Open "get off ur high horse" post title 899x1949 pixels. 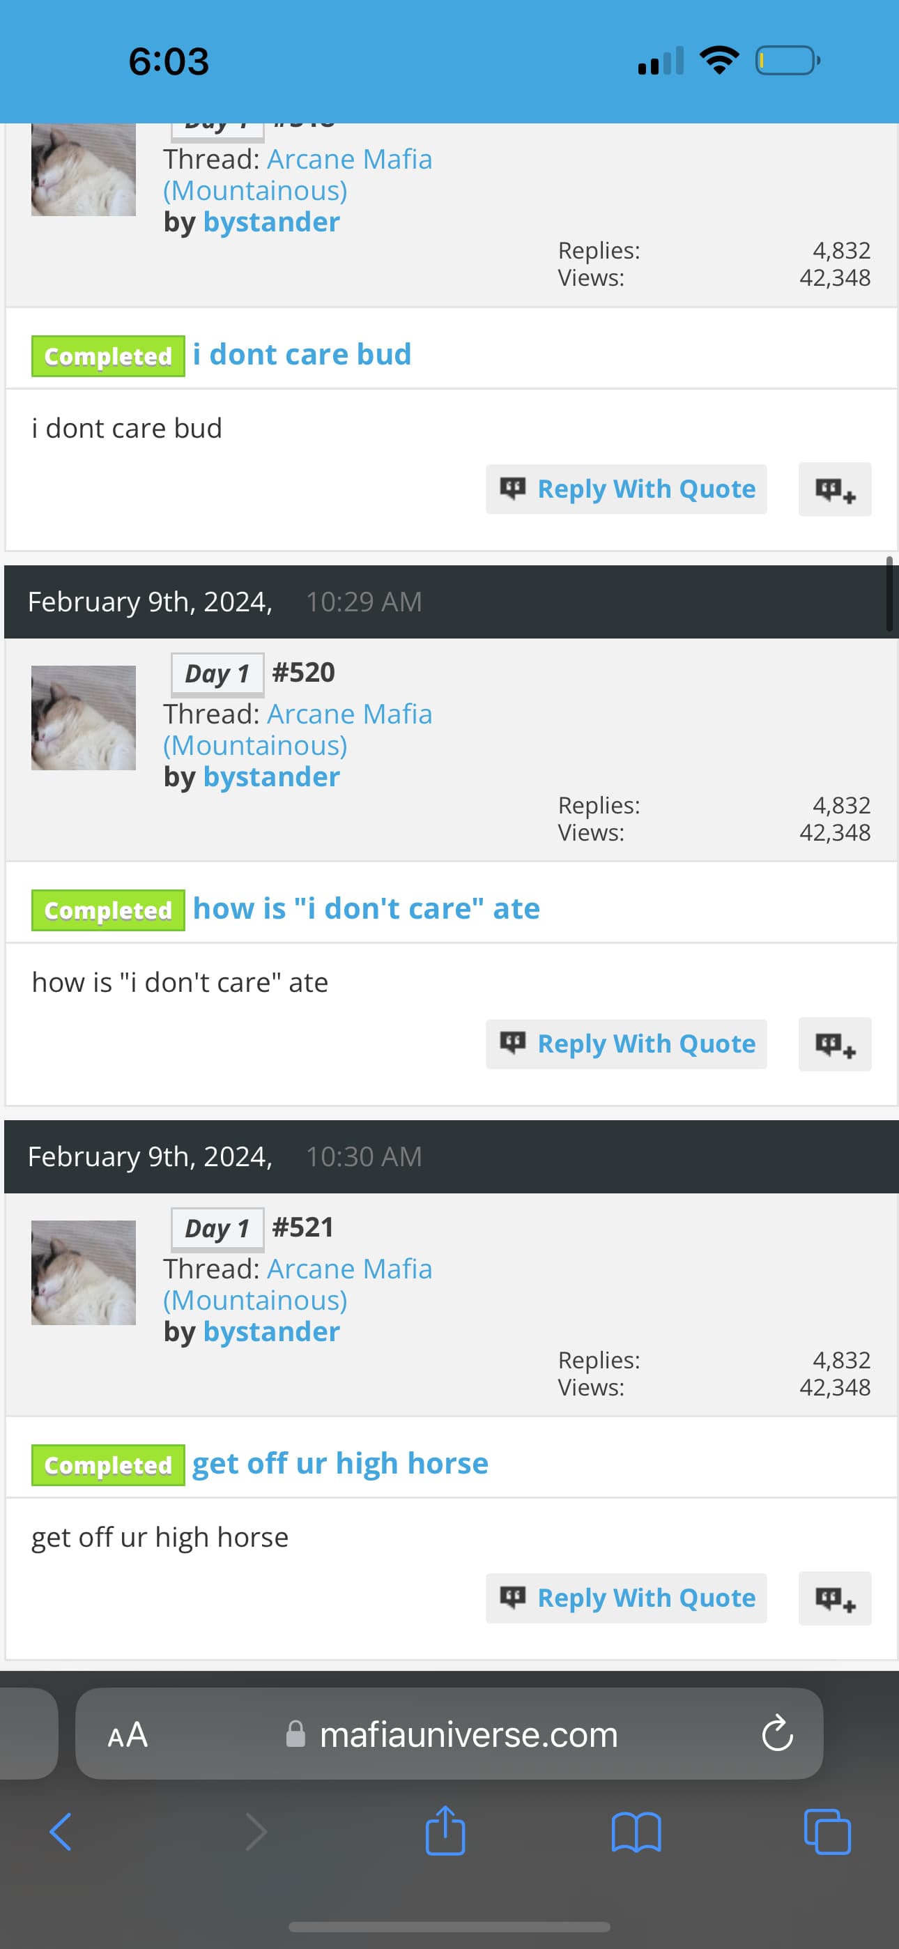[341, 1464]
